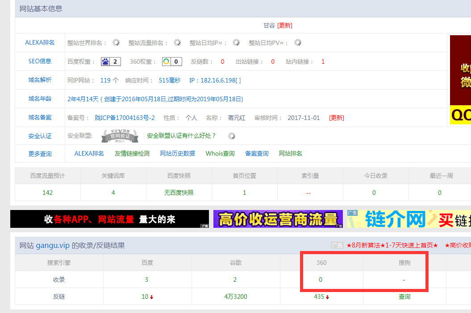Image resolution: width=471 pixels, height=313 pixels.
Task: Click the loading spinner beside 整站世界排名
Action: pos(116,42)
